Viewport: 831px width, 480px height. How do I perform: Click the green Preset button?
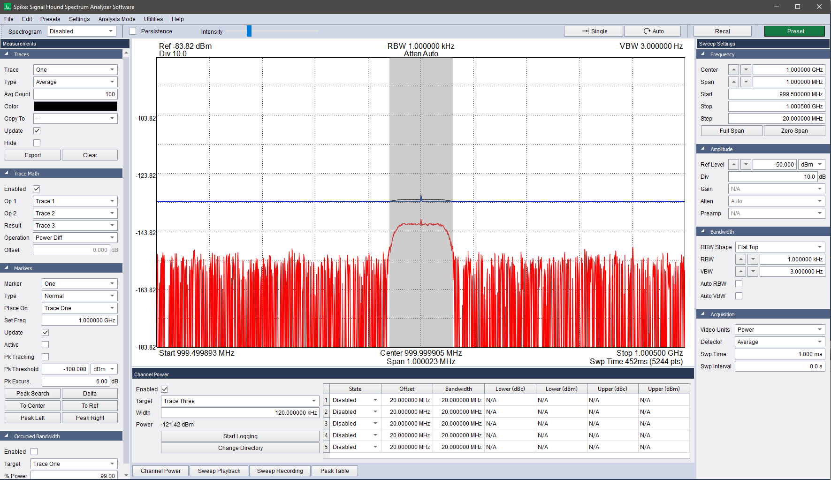795,31
